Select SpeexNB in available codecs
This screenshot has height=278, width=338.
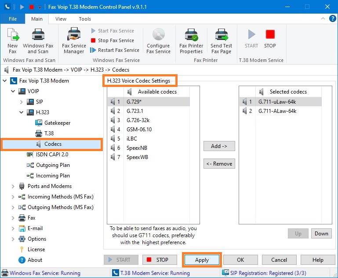149,148
